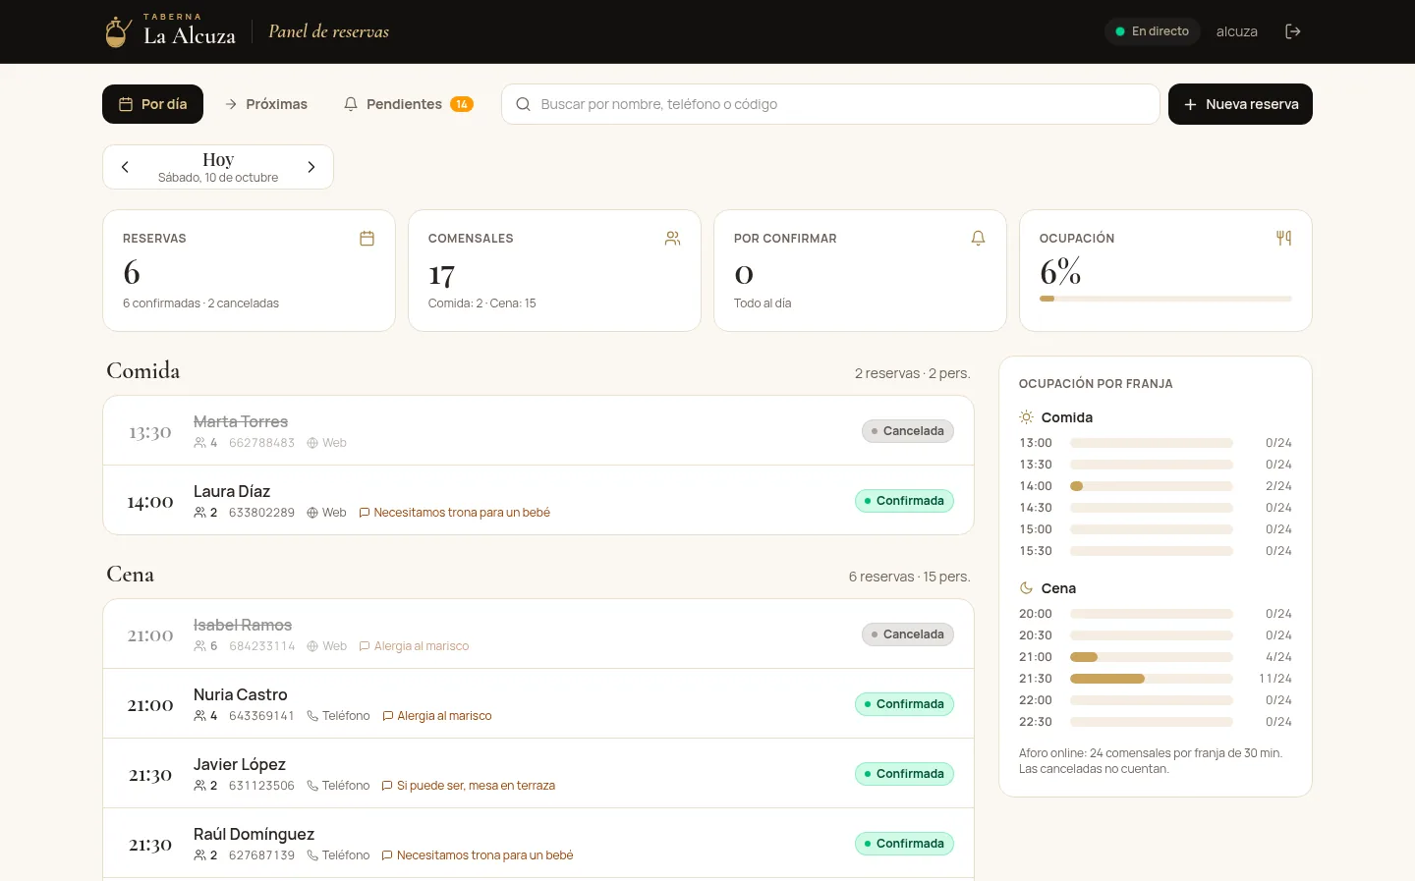
Task: Go to next day with right chevron
Action: point(311,167)
